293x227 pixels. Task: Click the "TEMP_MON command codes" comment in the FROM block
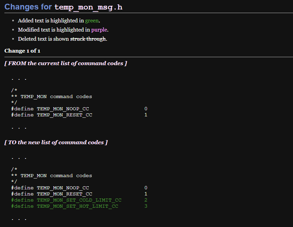click(x=56, y=97)
